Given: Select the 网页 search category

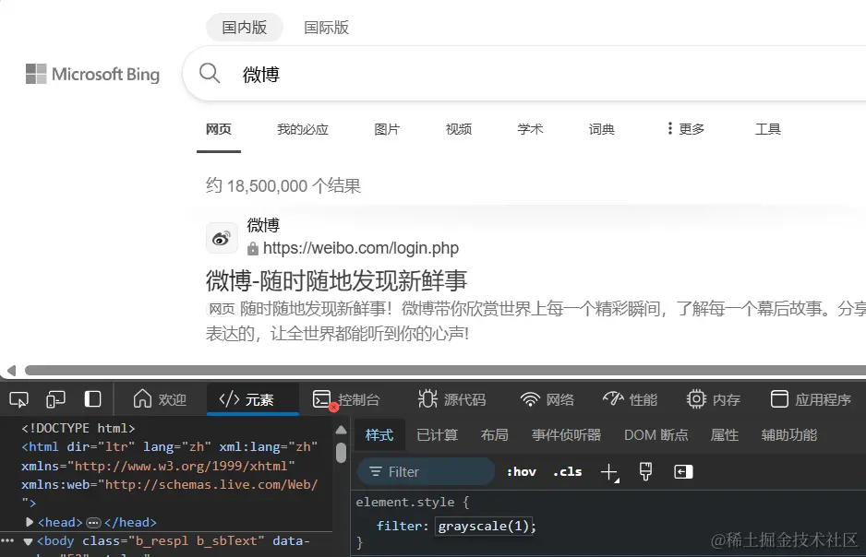Looking at the screenshot, I should click(219, 129).
